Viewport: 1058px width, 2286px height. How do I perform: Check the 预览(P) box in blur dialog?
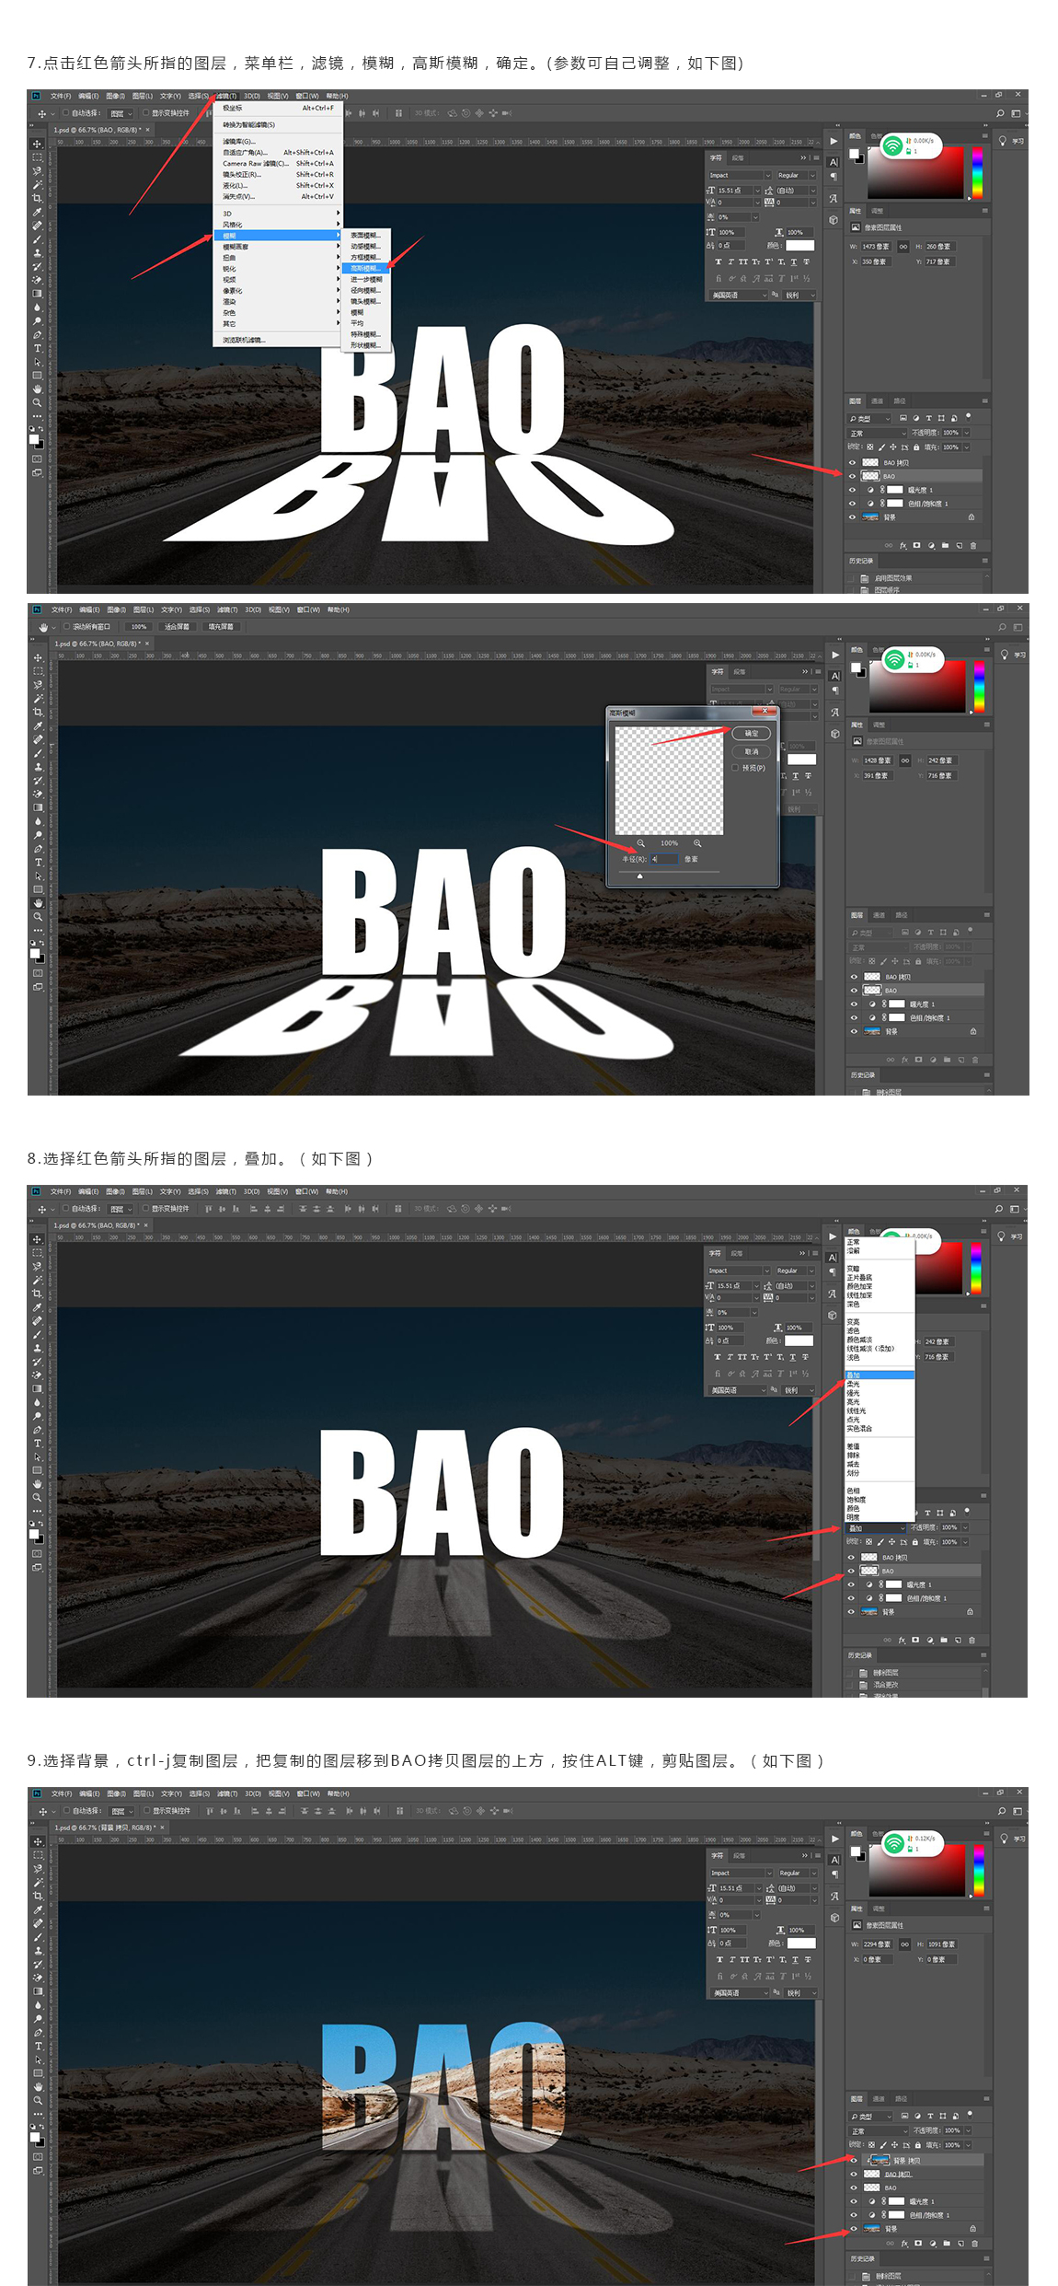[735, 768]
